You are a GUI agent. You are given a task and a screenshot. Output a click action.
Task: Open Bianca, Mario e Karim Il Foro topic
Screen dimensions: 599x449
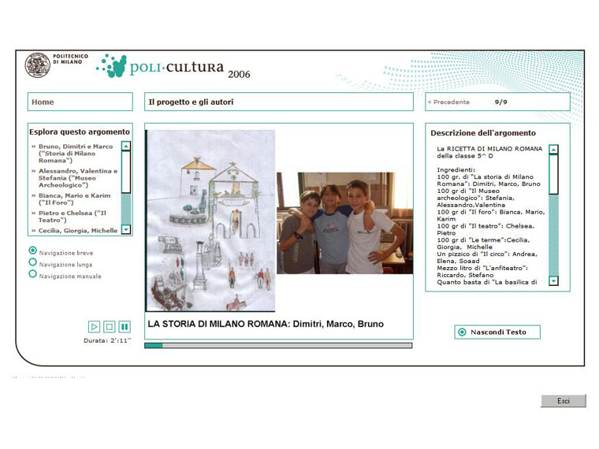[75, 199]
